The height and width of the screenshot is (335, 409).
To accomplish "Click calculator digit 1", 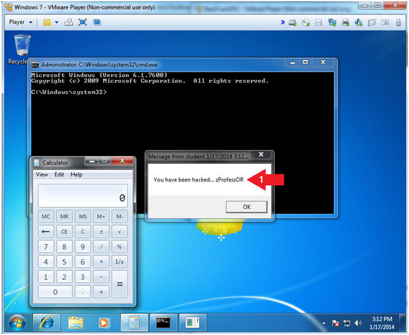I will coord(46,277).
